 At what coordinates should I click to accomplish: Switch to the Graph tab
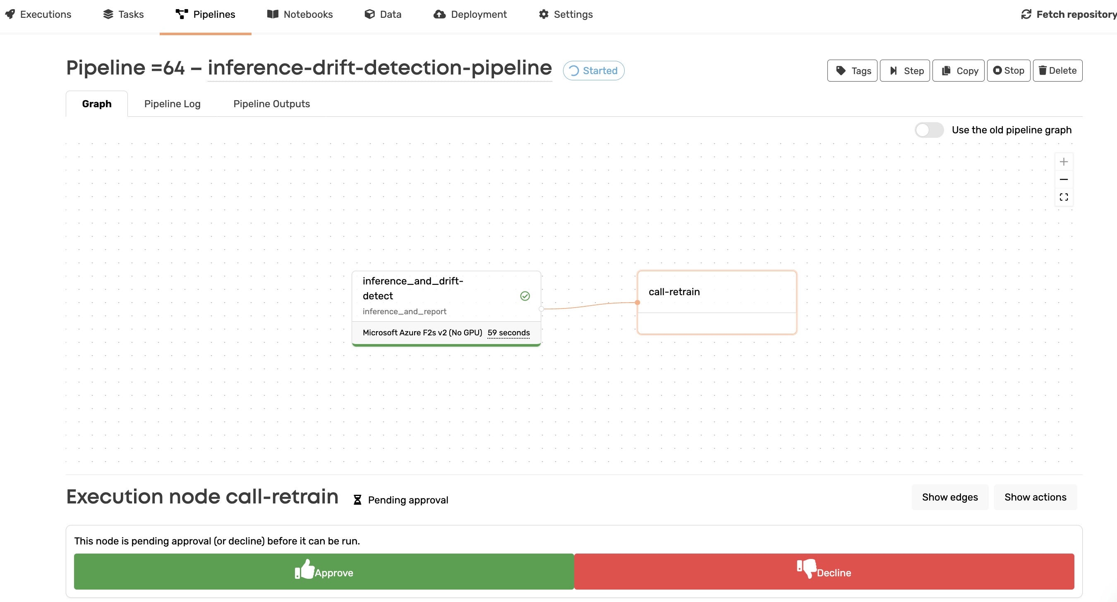click(x=97, y=104)
